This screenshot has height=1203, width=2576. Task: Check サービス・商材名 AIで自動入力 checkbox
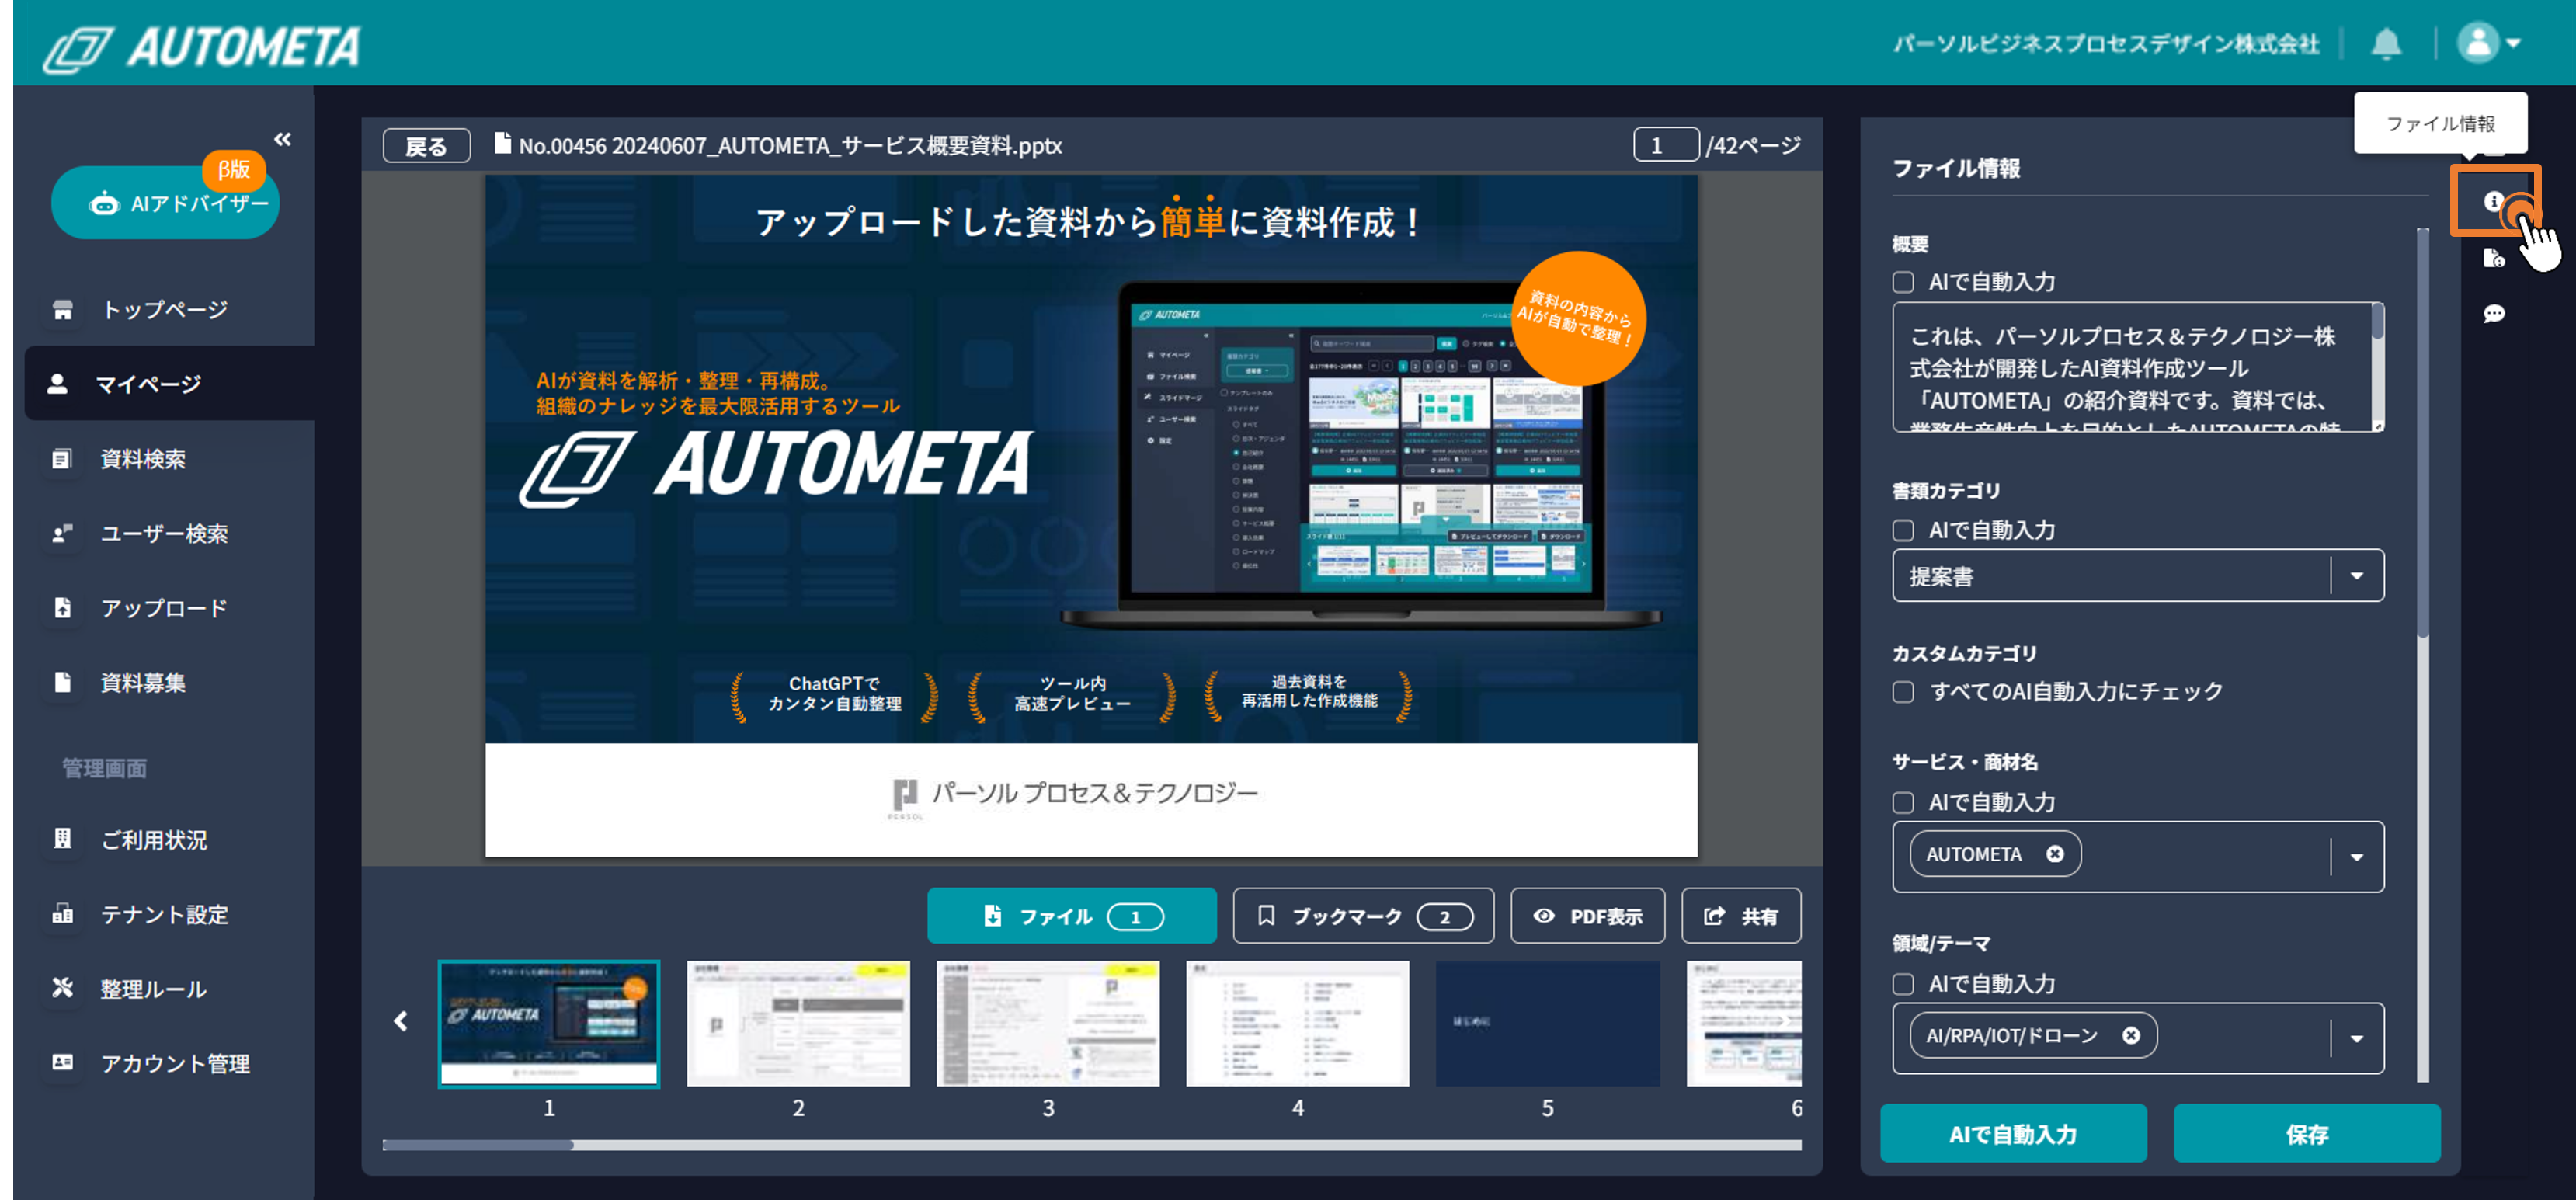(1903, 803)
